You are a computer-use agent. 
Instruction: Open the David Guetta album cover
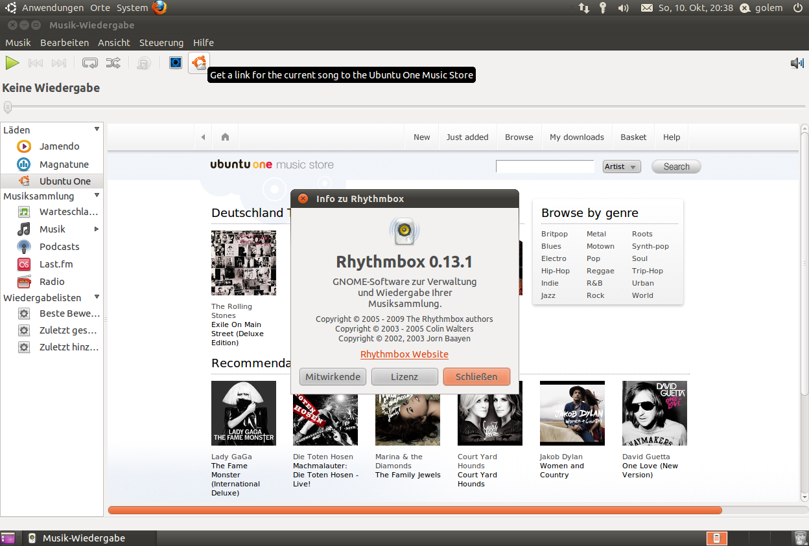[x=655, y=413]
